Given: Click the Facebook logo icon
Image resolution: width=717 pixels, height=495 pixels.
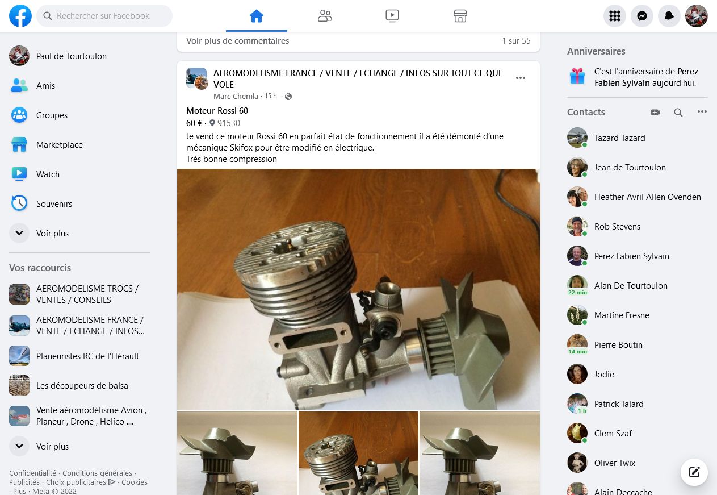Looking at the screenshot, I should pyautogui.click(x=20, y=16).
